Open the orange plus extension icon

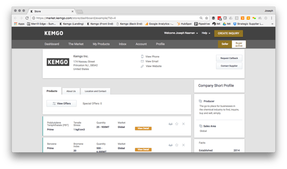point(248,18)
